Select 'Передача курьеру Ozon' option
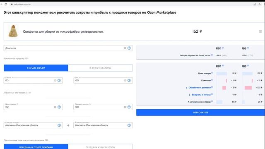265x149 pixels. pos(100,147)
